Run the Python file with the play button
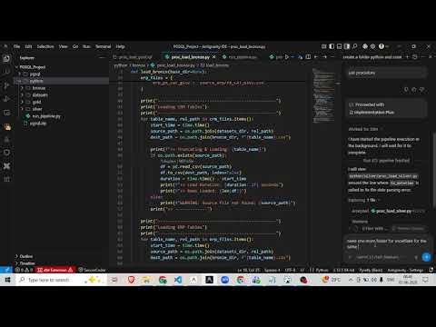The image size is (436, 327). point(287,57)
